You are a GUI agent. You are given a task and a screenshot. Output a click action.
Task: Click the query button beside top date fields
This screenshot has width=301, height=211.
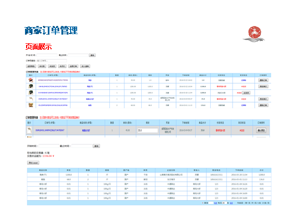click(x=92, y=55)
